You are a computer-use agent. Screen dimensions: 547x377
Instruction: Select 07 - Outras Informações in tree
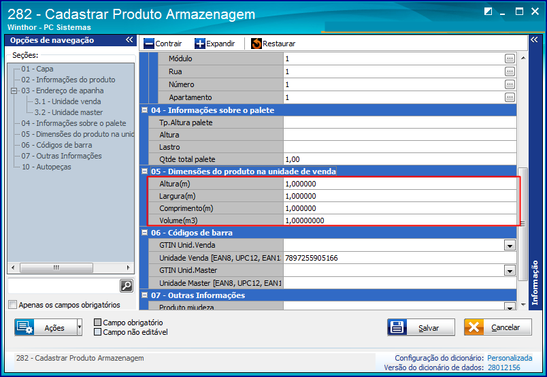click(x=61, y=156)
